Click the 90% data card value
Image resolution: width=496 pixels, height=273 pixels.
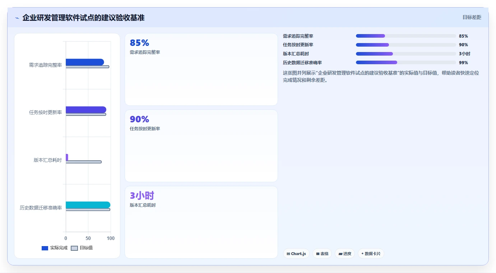click(x=139, y=119)
